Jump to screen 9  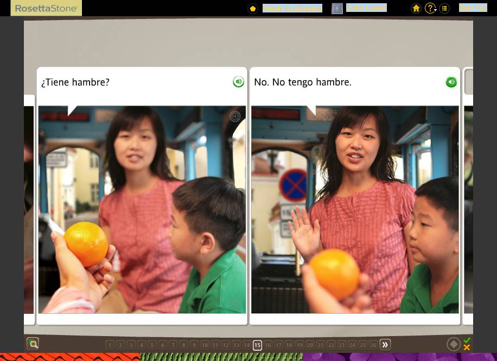tap(194, 345)
